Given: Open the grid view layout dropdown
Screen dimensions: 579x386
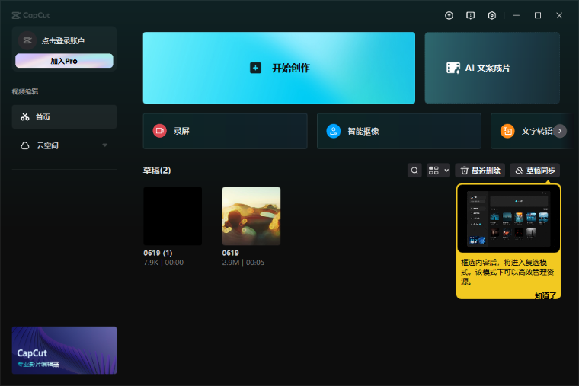Looking at the screenshot, I should coord(438,171).
